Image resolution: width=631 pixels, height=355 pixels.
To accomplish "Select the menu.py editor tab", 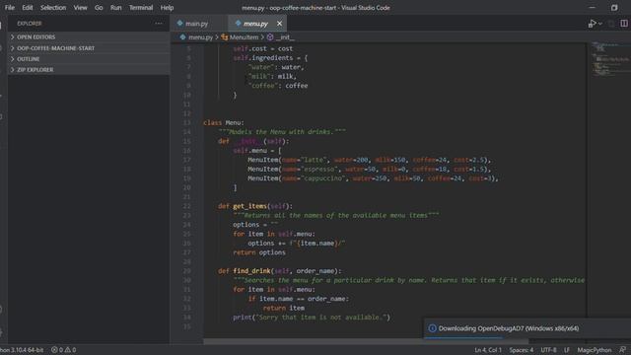I will point(255,24).
